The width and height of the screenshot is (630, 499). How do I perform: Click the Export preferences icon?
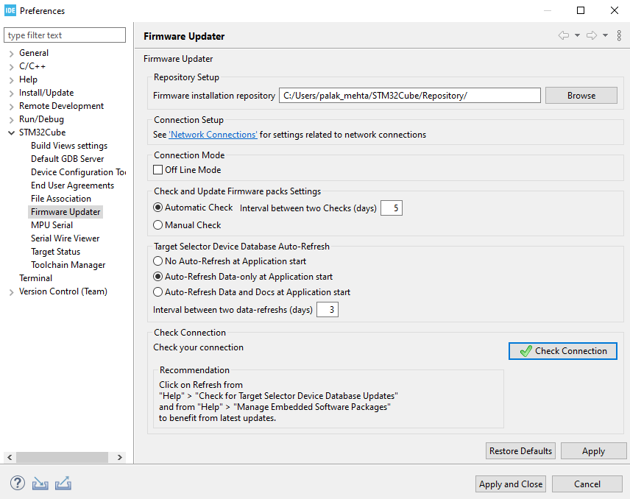pos(63,484)
